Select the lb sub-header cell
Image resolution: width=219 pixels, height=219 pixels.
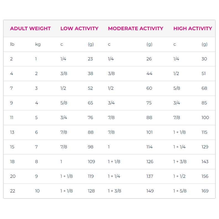pos(12,44)
